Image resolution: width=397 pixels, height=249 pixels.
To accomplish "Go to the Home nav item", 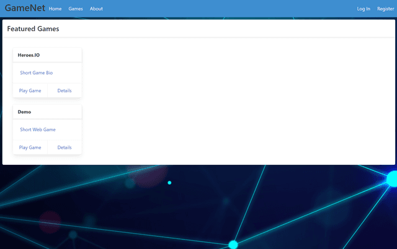I will (55, 9).
